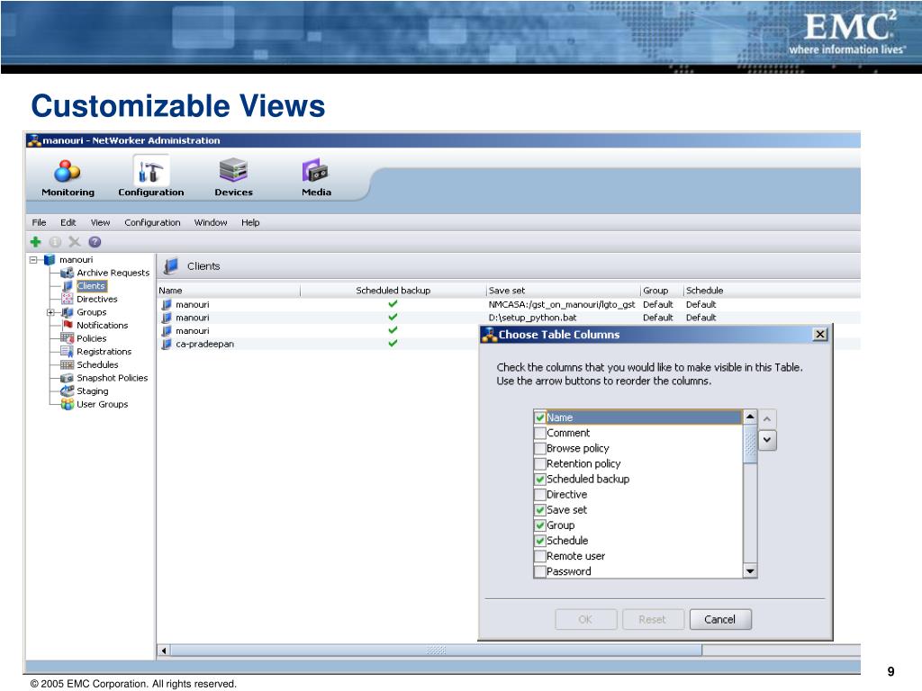The image size is (922, 691).
Task: Sort by the Schedule column header
Action: [x=772, y=291]
